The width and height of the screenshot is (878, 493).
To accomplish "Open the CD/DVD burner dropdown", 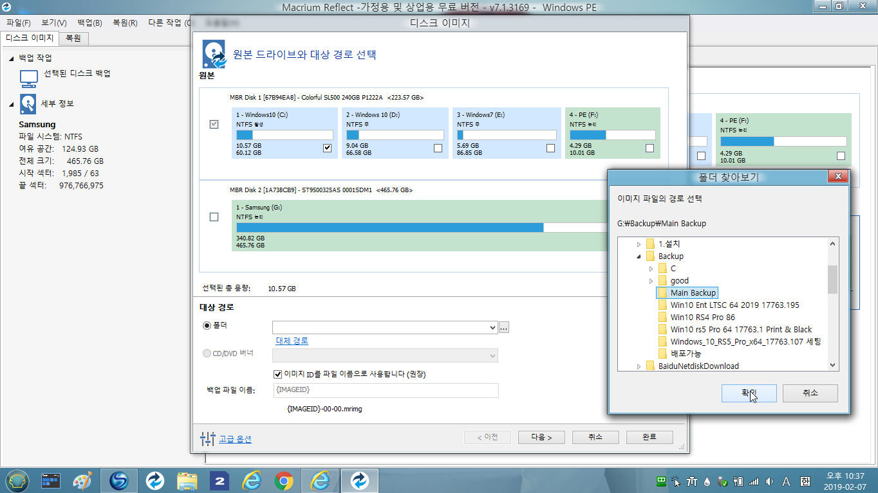I will [493, 355].
